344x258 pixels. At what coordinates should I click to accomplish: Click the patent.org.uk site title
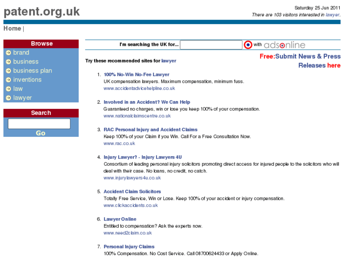(x=42, y=12)
